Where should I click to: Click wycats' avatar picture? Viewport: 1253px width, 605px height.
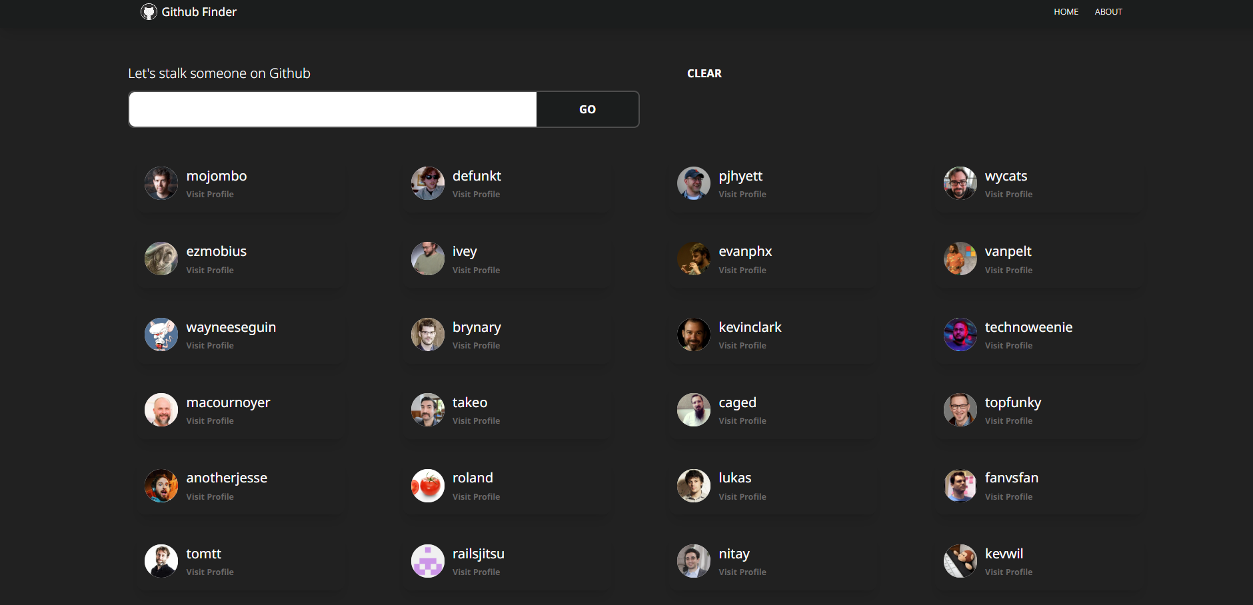tap(960, 183)
